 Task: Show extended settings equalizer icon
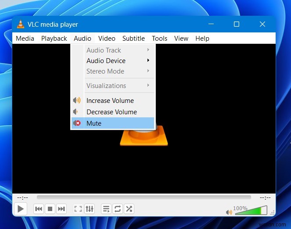pos(90,209)
